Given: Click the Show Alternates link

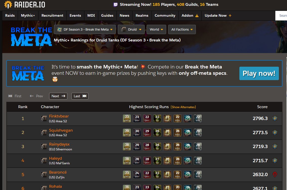Looking at the screenshot, I should click(183, 107).
